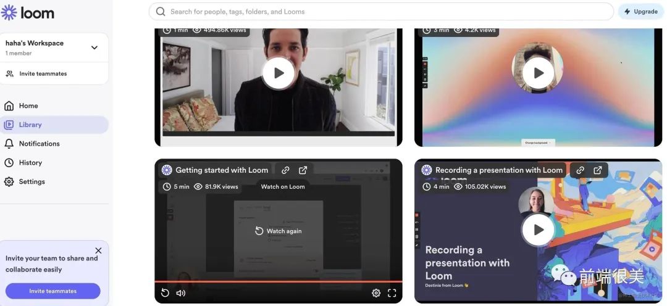
Task: Open the Library section
Action: (x=54, y=125)
